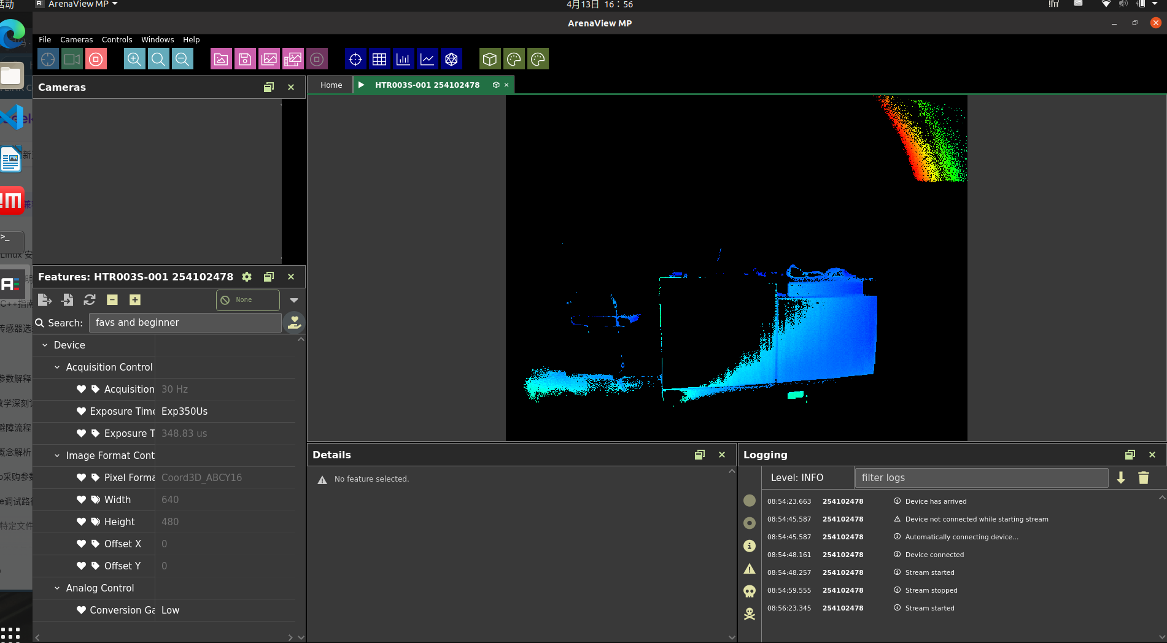
Task: Refresh the features list
Action: [x=90, y=299]
